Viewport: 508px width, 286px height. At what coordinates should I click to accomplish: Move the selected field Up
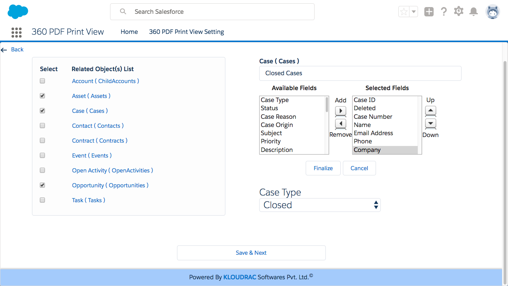click(430, 111)
